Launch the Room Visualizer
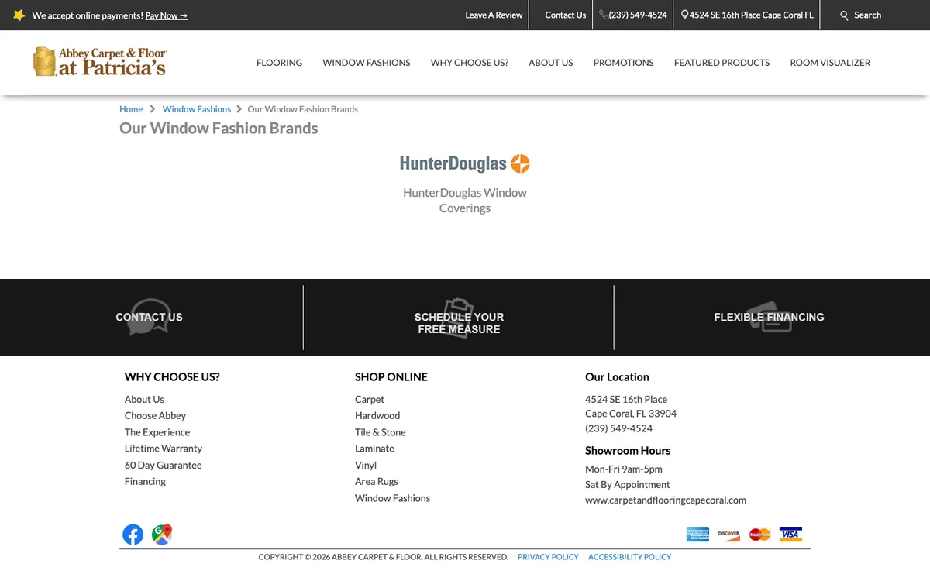The width and height of the screenshot is (930, 581). pyautogui.click(x=830, y=63)
